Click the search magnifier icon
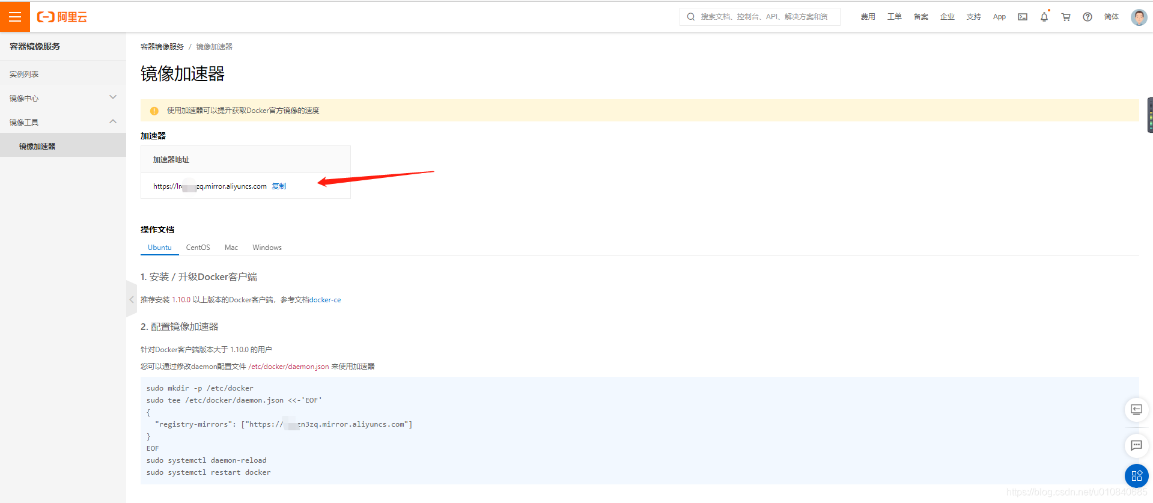1153x503 pixels. pyautogui.click(x=691, y=17)
